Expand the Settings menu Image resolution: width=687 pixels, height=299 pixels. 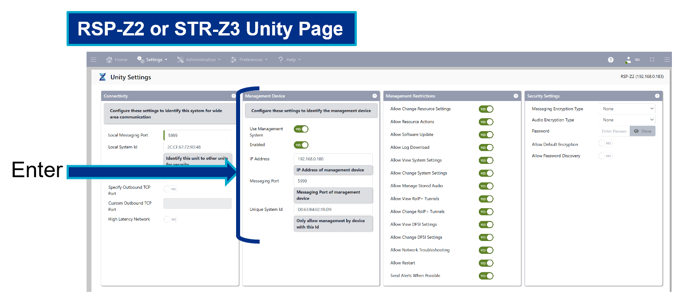[x=152, y=59]
